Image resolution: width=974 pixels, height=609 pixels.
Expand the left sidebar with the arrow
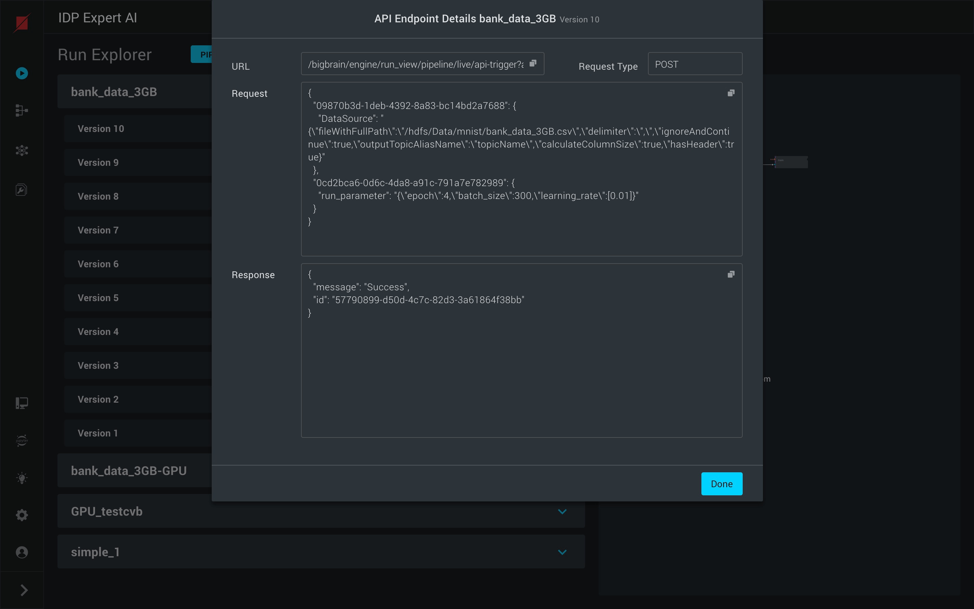coord(24,590)
